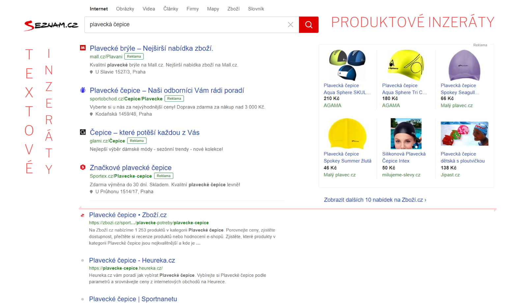Screen dimensions: 527x303
Task: Click yellow Spokey Summer cap thumbnail
Action: [347, 134]
